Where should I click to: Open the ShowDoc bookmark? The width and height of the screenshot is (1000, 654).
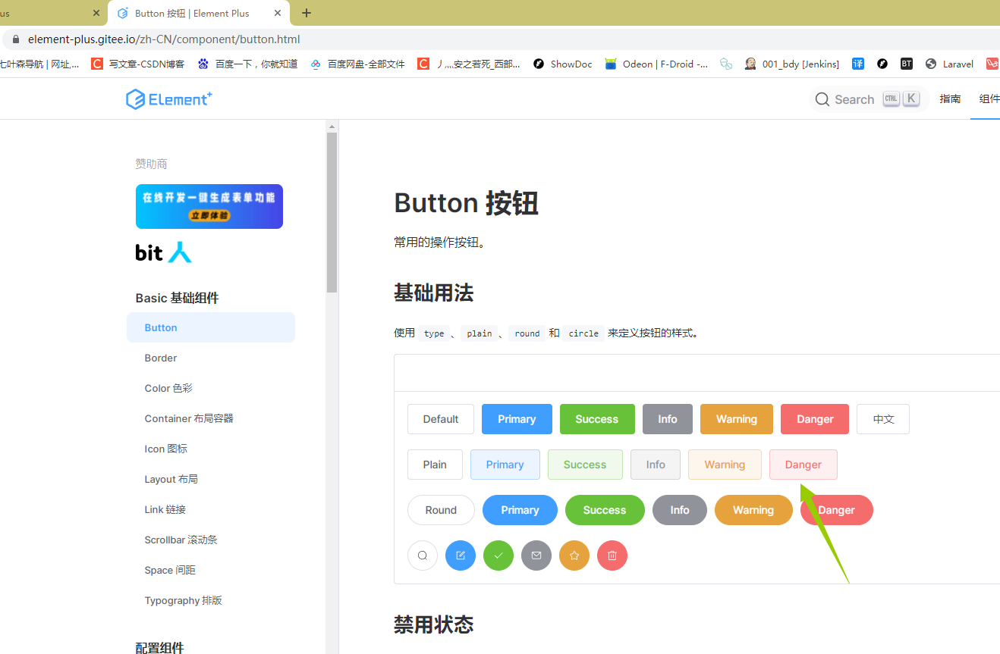pyautogui.click(x=562, y=64)
